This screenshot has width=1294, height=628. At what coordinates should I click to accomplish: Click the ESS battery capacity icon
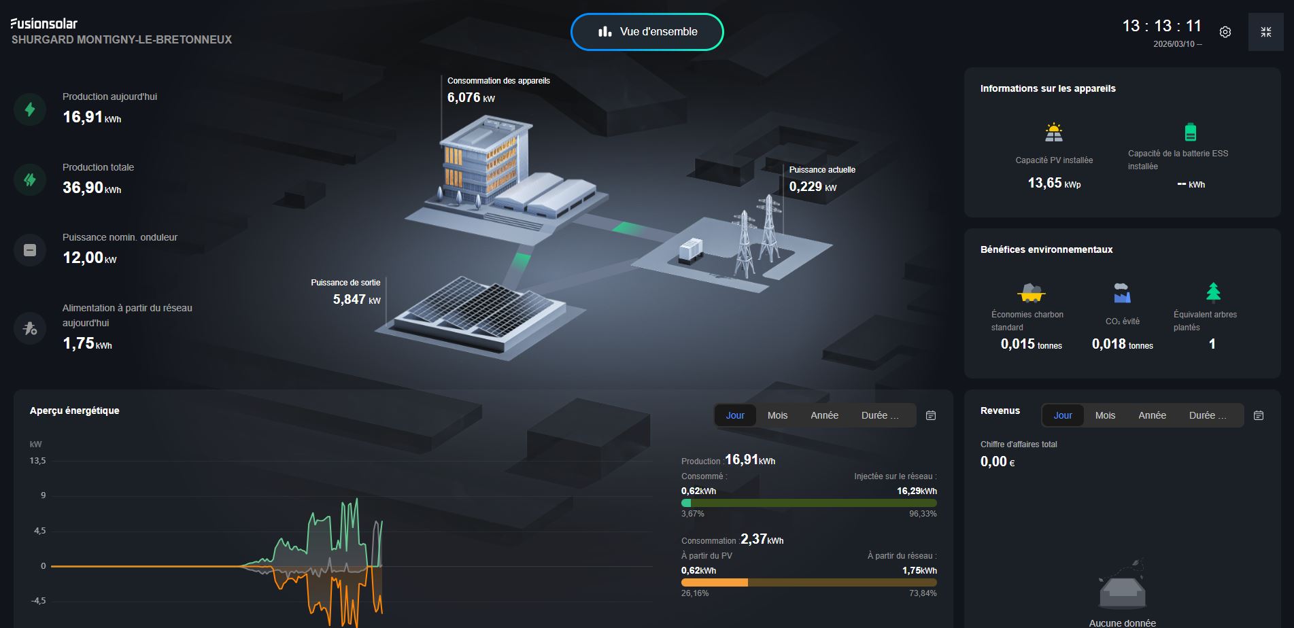(x=1190, y=131)
